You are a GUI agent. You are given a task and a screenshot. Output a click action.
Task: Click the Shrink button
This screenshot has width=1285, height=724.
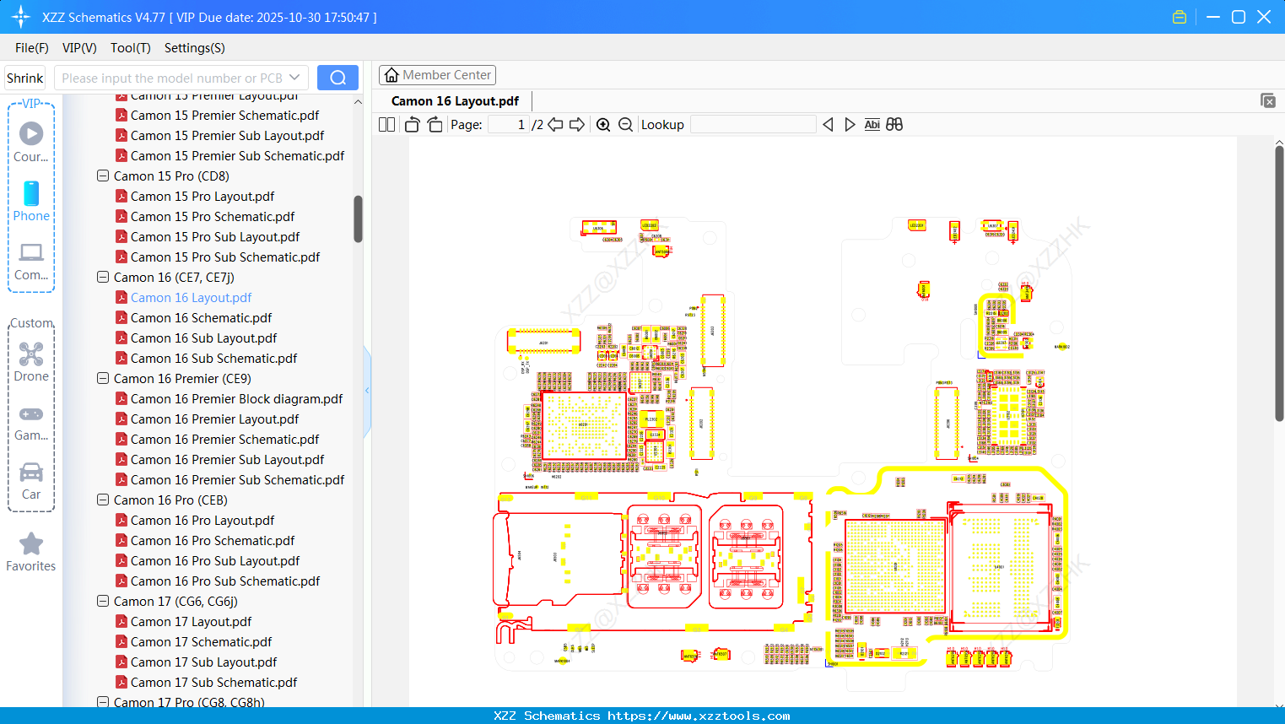tap(25, 78)
